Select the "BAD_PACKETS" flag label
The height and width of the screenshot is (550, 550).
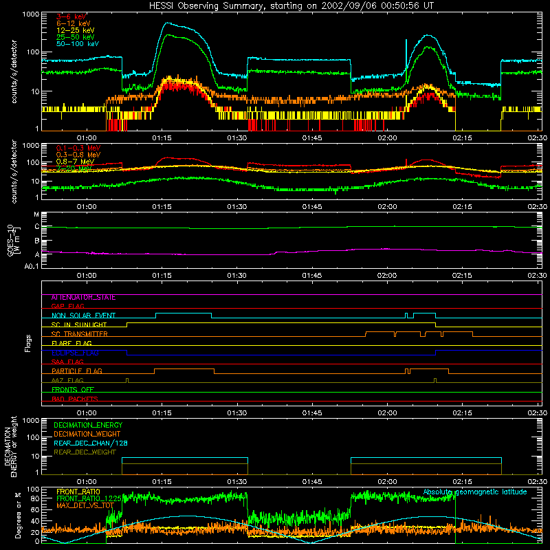[75, 399]
